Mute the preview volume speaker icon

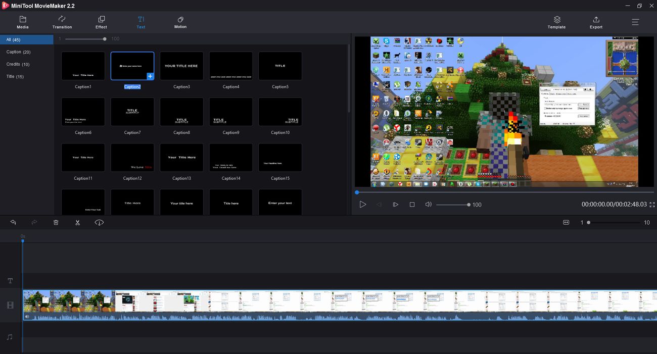coord(428,205)
